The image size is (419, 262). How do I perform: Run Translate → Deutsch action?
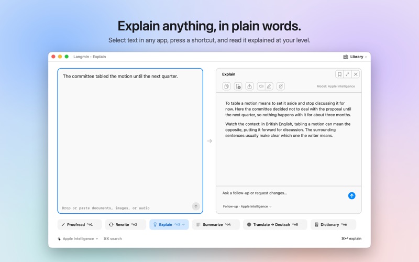[275, 225]
